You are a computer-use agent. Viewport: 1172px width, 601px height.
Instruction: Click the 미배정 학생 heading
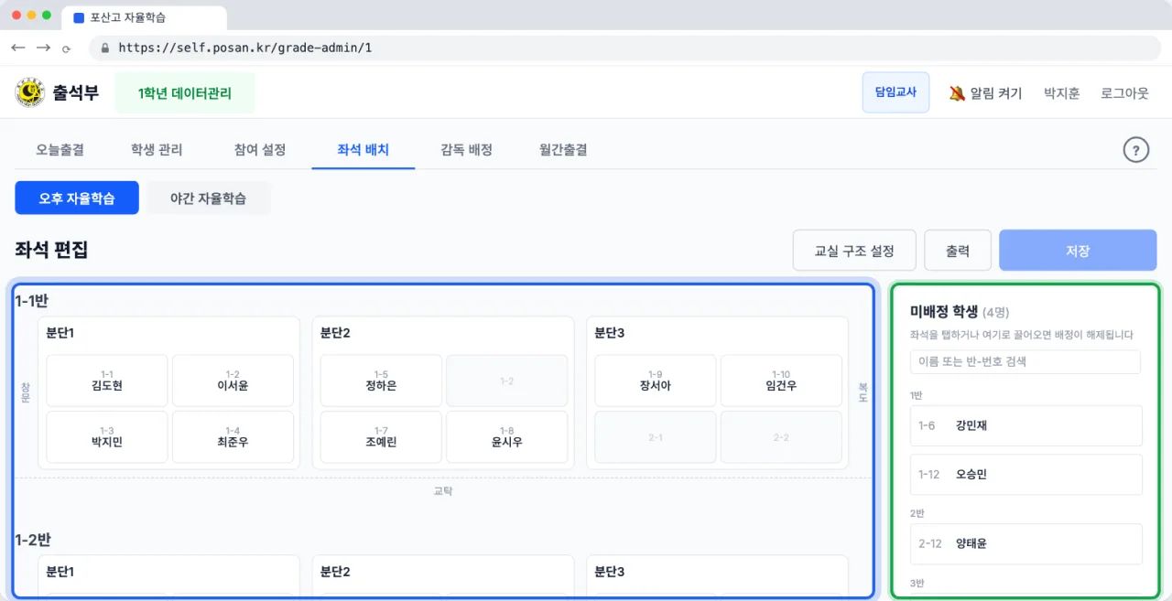[944, 312]
